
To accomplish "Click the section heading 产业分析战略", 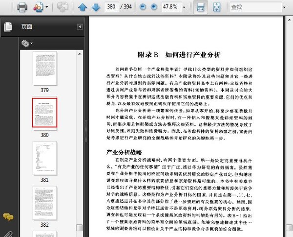I will point(124,152).
